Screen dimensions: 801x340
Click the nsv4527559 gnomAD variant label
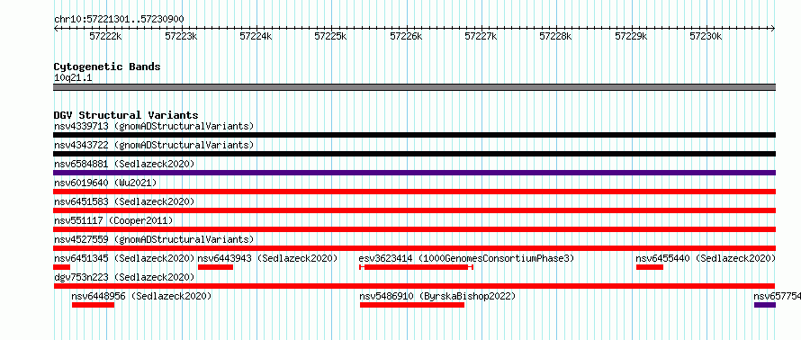coord(154,239)
